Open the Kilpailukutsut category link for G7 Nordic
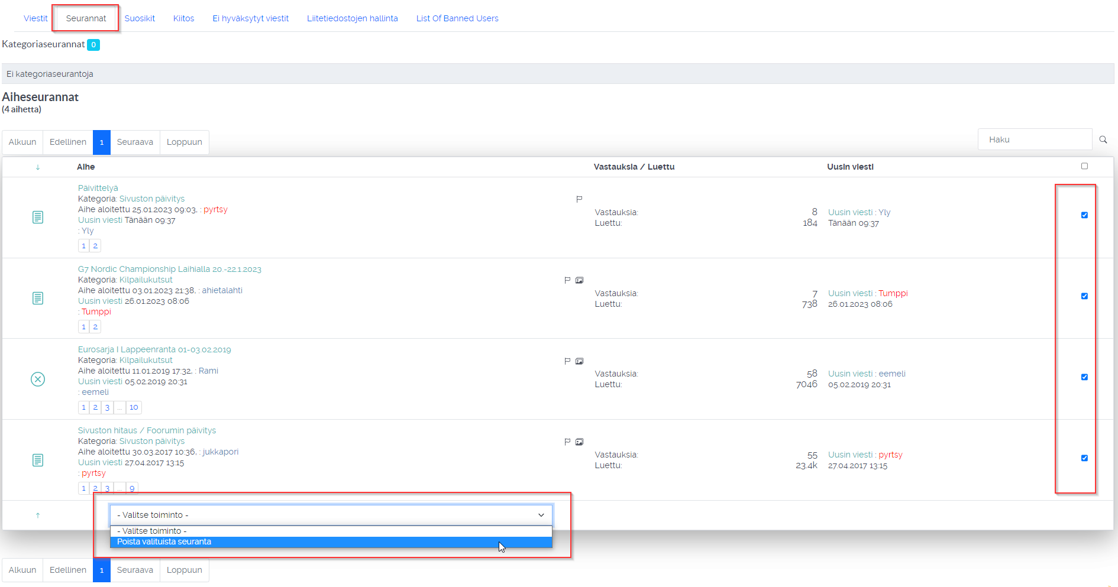Image resolution: width=1118 pixels, height=587 pixels. (146, 280)
